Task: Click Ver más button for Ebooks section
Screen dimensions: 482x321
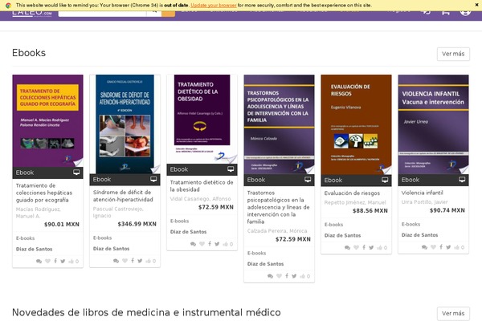Action: pyautogui.click(x=453, y=54)
